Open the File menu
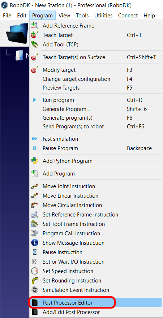Image resolution: width=163 pixels, height=318 pixels. coord(7,16)
